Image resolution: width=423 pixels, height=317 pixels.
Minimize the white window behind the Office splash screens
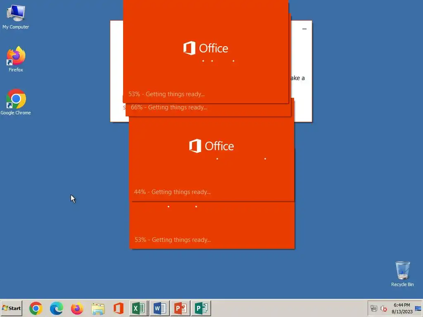pyautogui.click(x=304, y=29)
